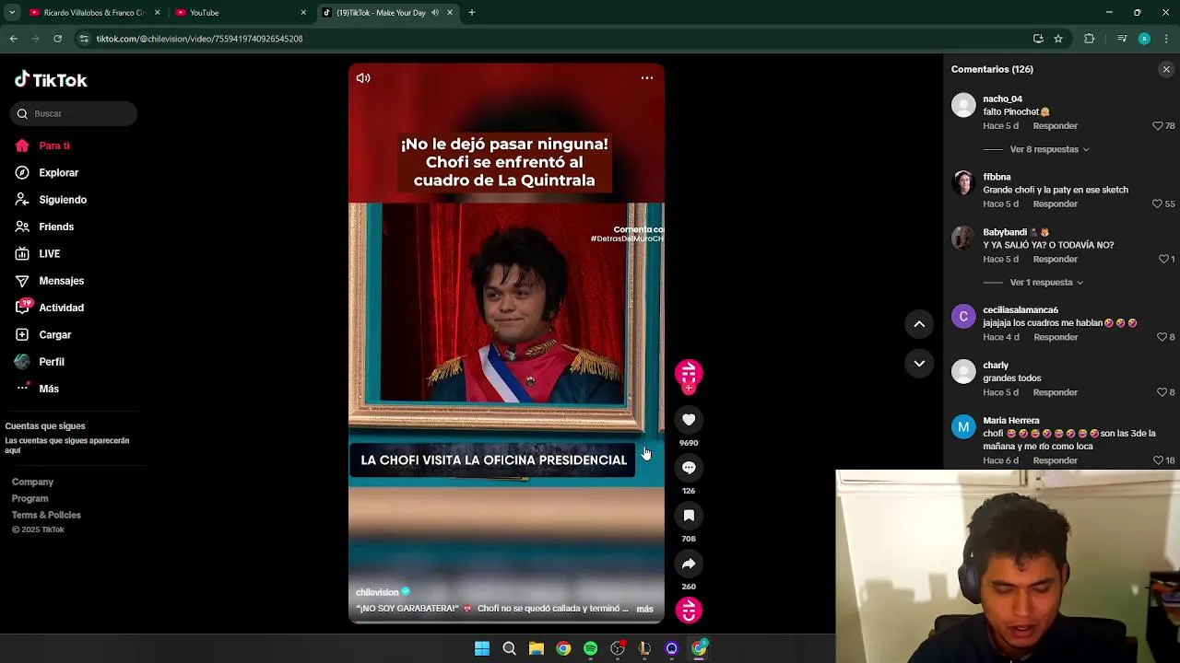Image resolution: width=1180 pixels, height=663 pixels.
Task: Bookmark this page with the star
Action: point(1058,39)
